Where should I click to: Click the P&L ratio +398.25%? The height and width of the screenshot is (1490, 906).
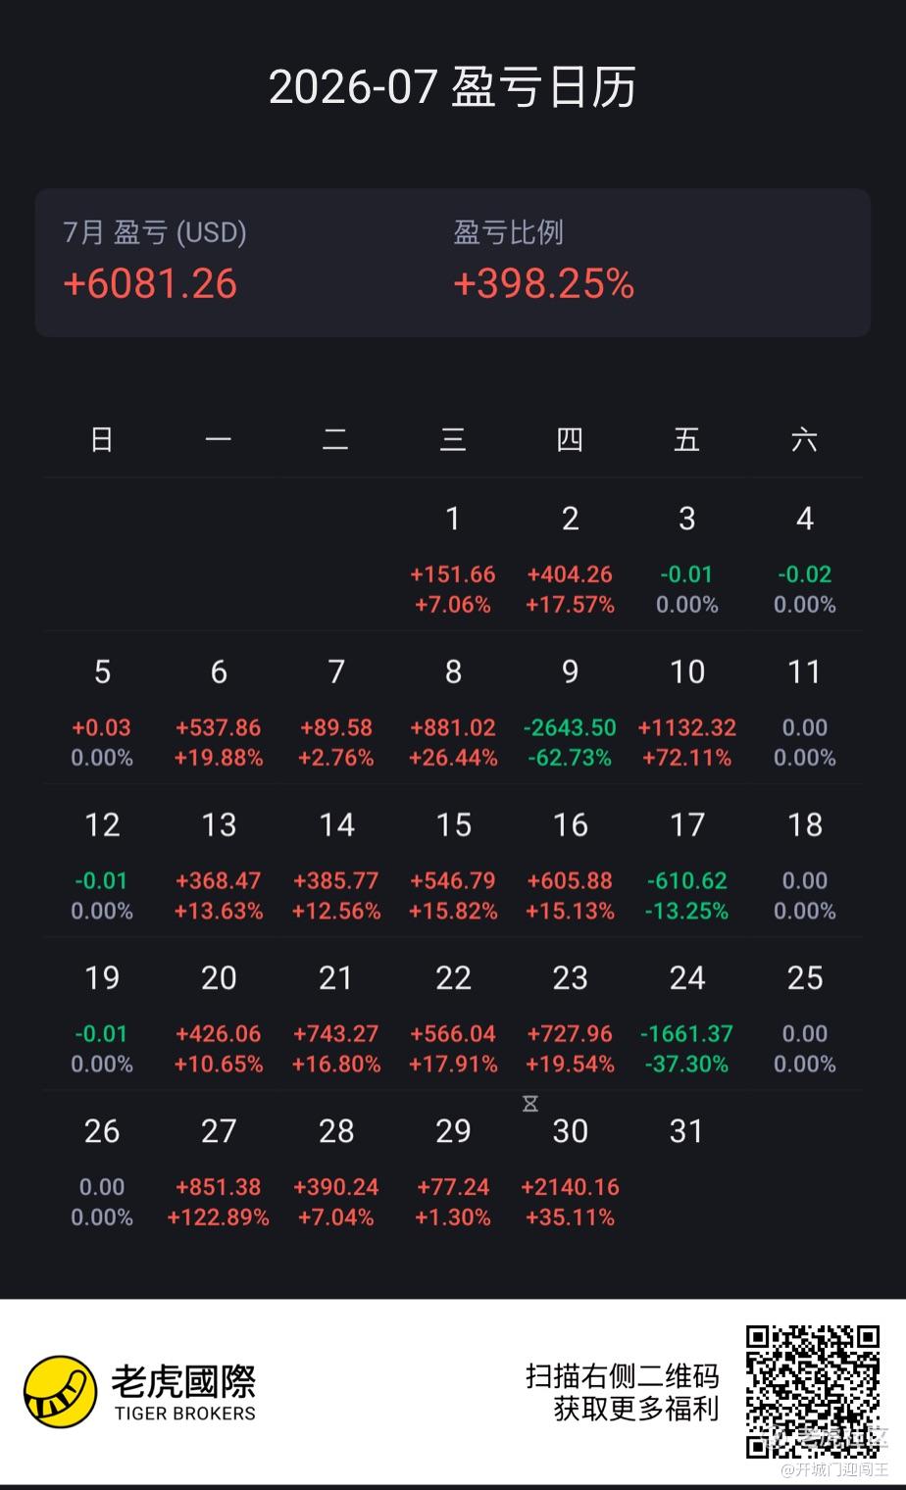tap(543, 284)
